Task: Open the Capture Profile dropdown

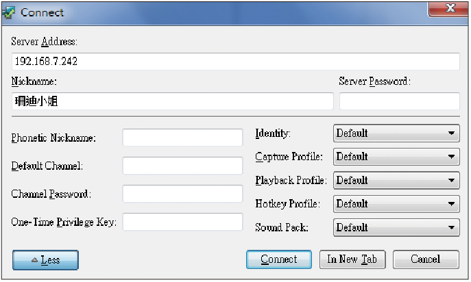Action: pos(396,157)
